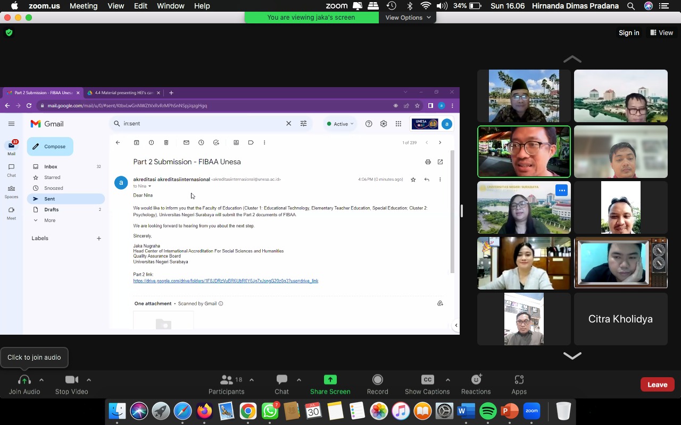
Task: Select Citra Kholidya participant tile
Action: pyautogui.click(x=620, y=319)
